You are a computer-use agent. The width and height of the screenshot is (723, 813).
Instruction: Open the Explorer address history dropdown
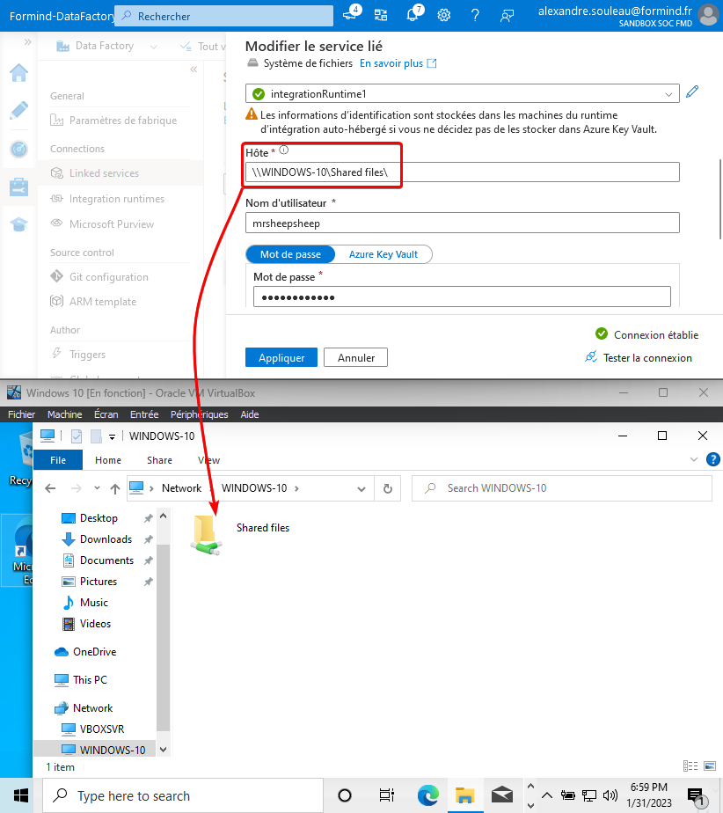(361, 488)
